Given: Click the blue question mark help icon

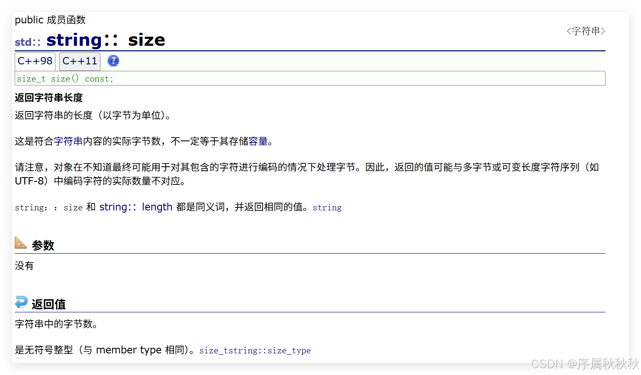Looking at the screenshot, I should tap(113, 61).
